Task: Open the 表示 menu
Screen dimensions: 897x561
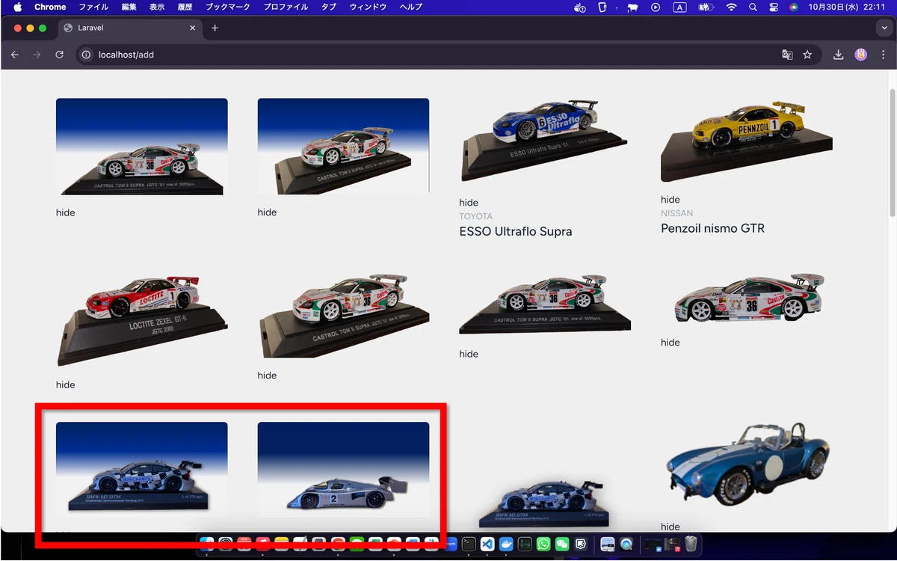Action: (x=157, y=7)
